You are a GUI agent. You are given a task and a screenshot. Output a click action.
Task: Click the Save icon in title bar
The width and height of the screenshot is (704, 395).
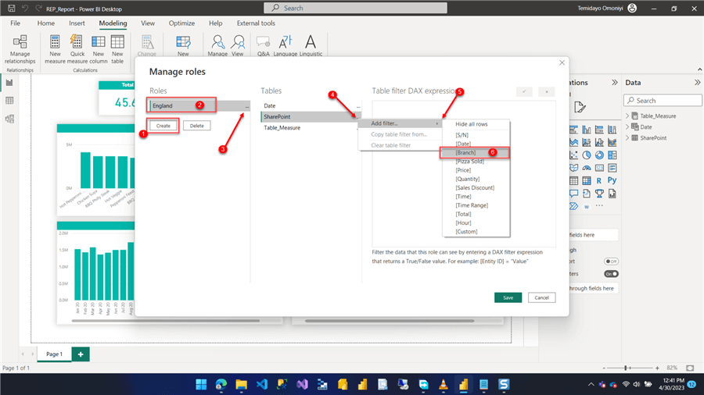click(12, 8)
